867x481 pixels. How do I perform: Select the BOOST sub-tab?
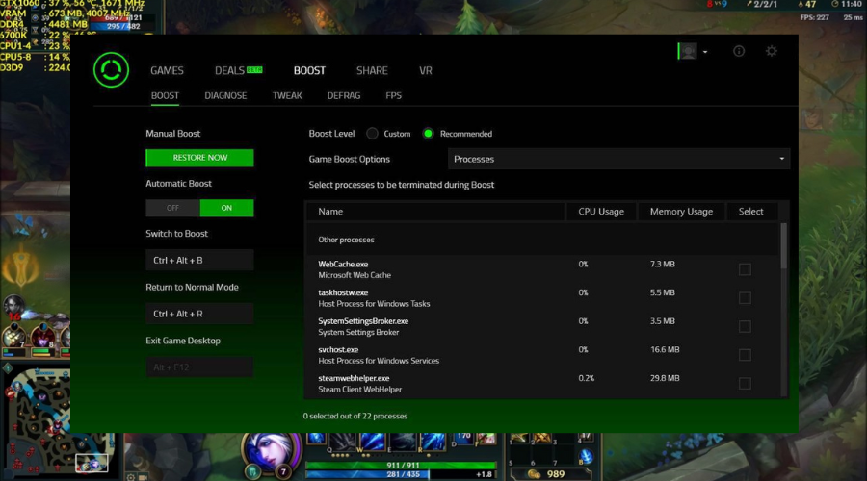coord(165,95)
